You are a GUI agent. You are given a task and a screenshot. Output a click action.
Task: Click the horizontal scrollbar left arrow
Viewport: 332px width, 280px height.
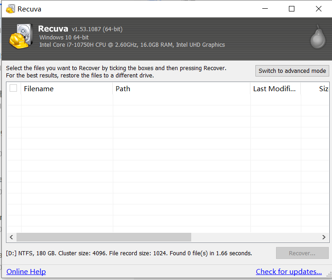pos(11,237)
